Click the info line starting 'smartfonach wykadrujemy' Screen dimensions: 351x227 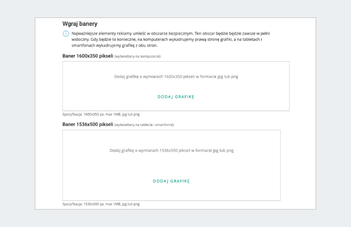coord(115,46)
